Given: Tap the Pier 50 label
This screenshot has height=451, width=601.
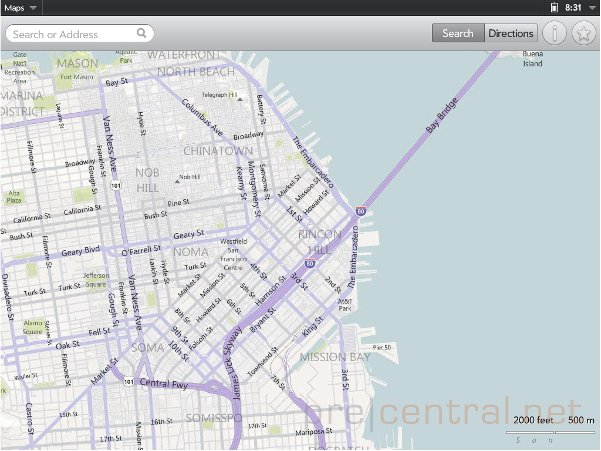Looking at the screenshot, I should coord(381,348).
